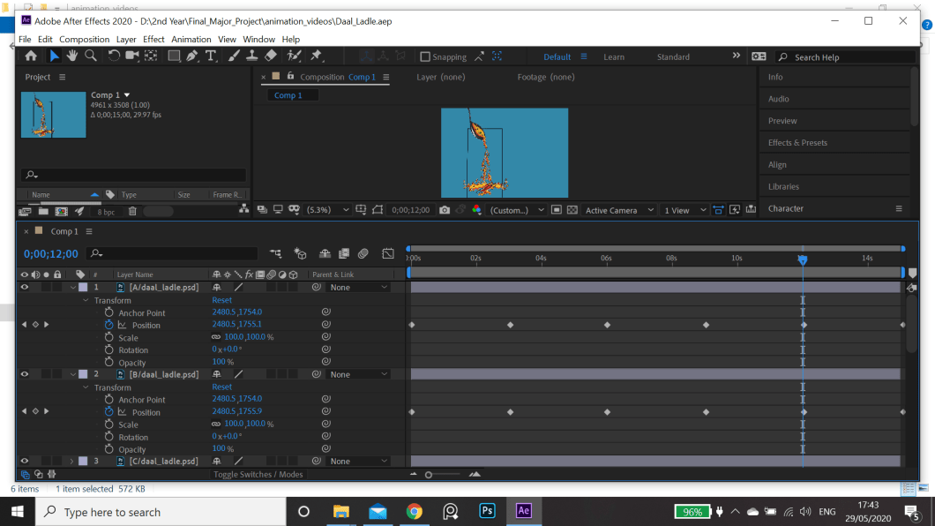Screen dimensions: 935x526
Task: Collapse layer 1 A/daal_ladle.psd properties
Action: tap(72, 288)
